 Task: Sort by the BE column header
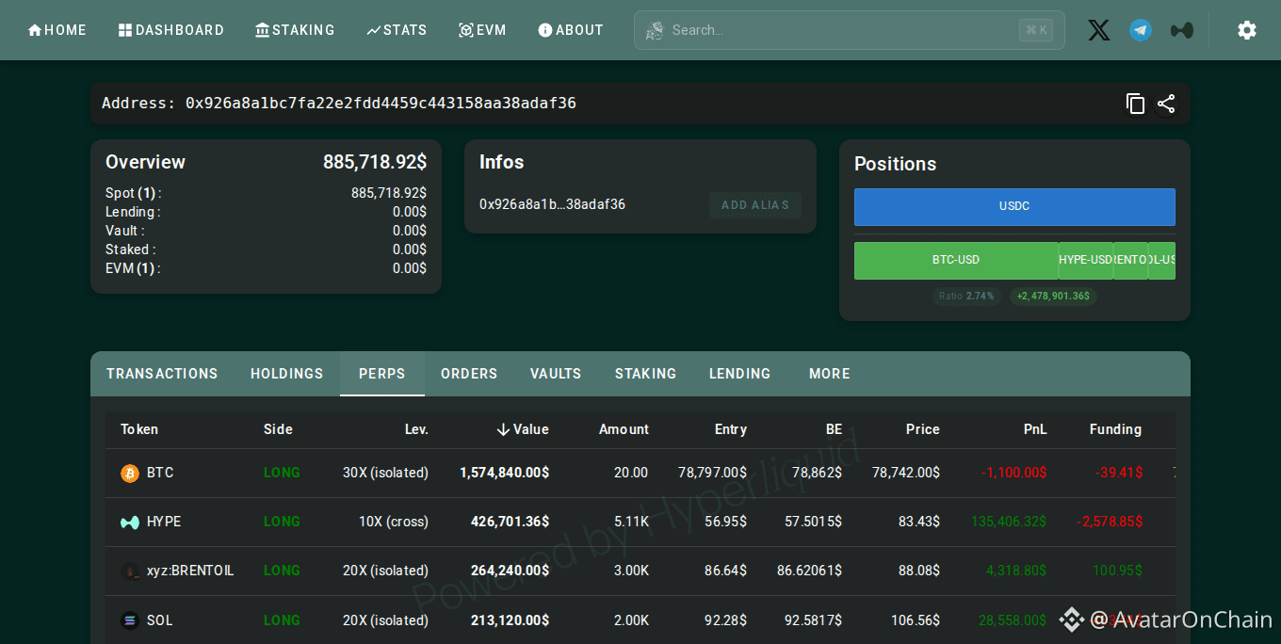pos(834,429)
